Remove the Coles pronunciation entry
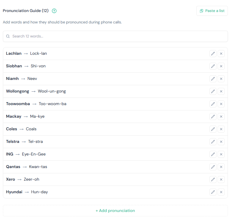232x219 pixels. click(221, 129)
